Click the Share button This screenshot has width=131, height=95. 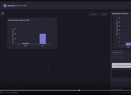pos(93,14)
